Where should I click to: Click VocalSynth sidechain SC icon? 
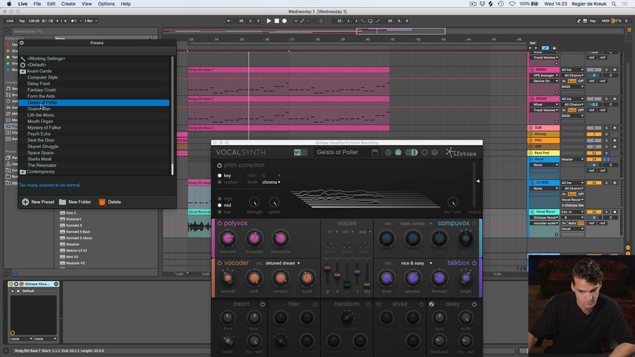[x=388, y=153]
